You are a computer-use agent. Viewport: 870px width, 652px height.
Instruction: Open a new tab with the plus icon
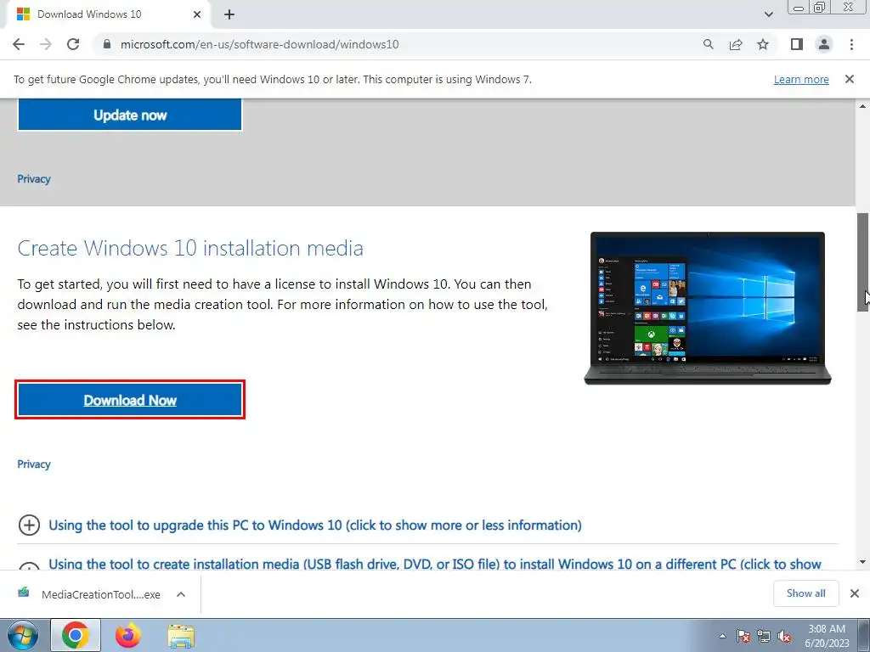pos(229,14)
